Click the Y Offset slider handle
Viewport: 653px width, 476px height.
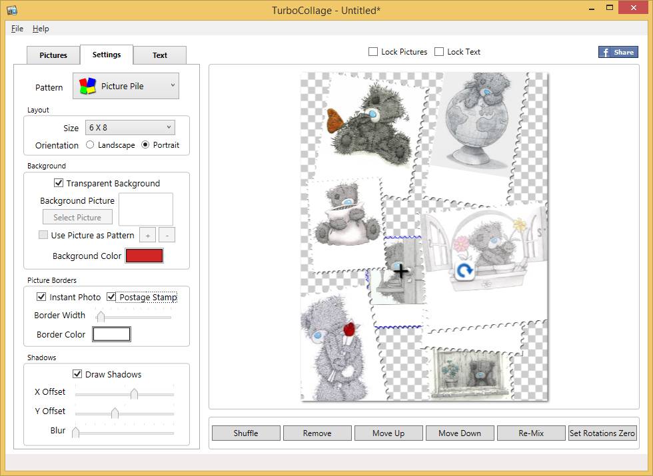(x=115, y=413)
